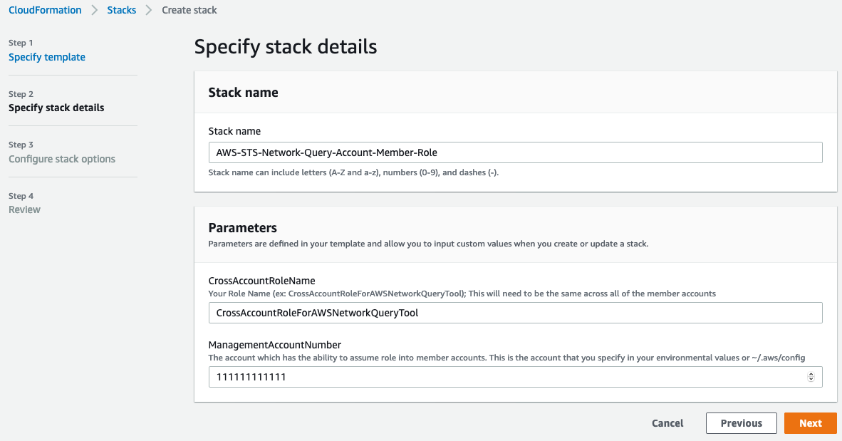Increment ManagementAccountNumber with the up arrow
This screenshot has height=441, width=842.
click(x=811, y=374)
